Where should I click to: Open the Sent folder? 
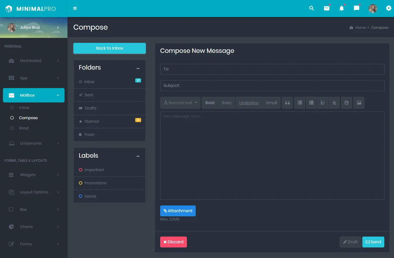109,95
